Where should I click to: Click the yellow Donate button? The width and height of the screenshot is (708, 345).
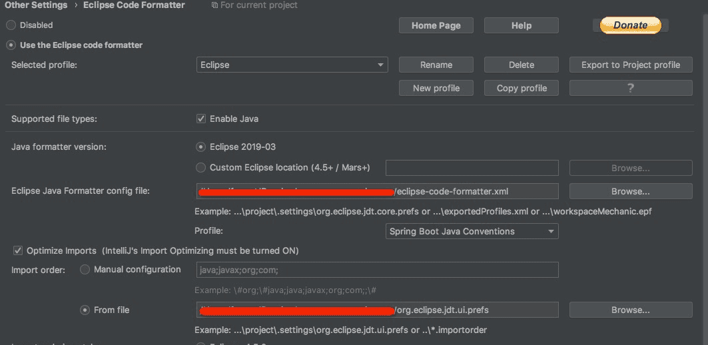[630, 25]
